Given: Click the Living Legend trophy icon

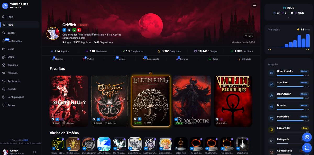Looking at the screenshot, I should (x=89, y=144).
